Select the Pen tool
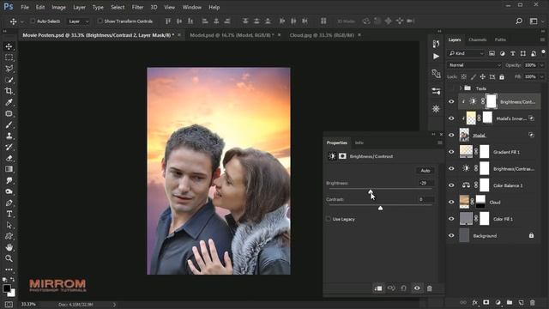 coord(9,203)
